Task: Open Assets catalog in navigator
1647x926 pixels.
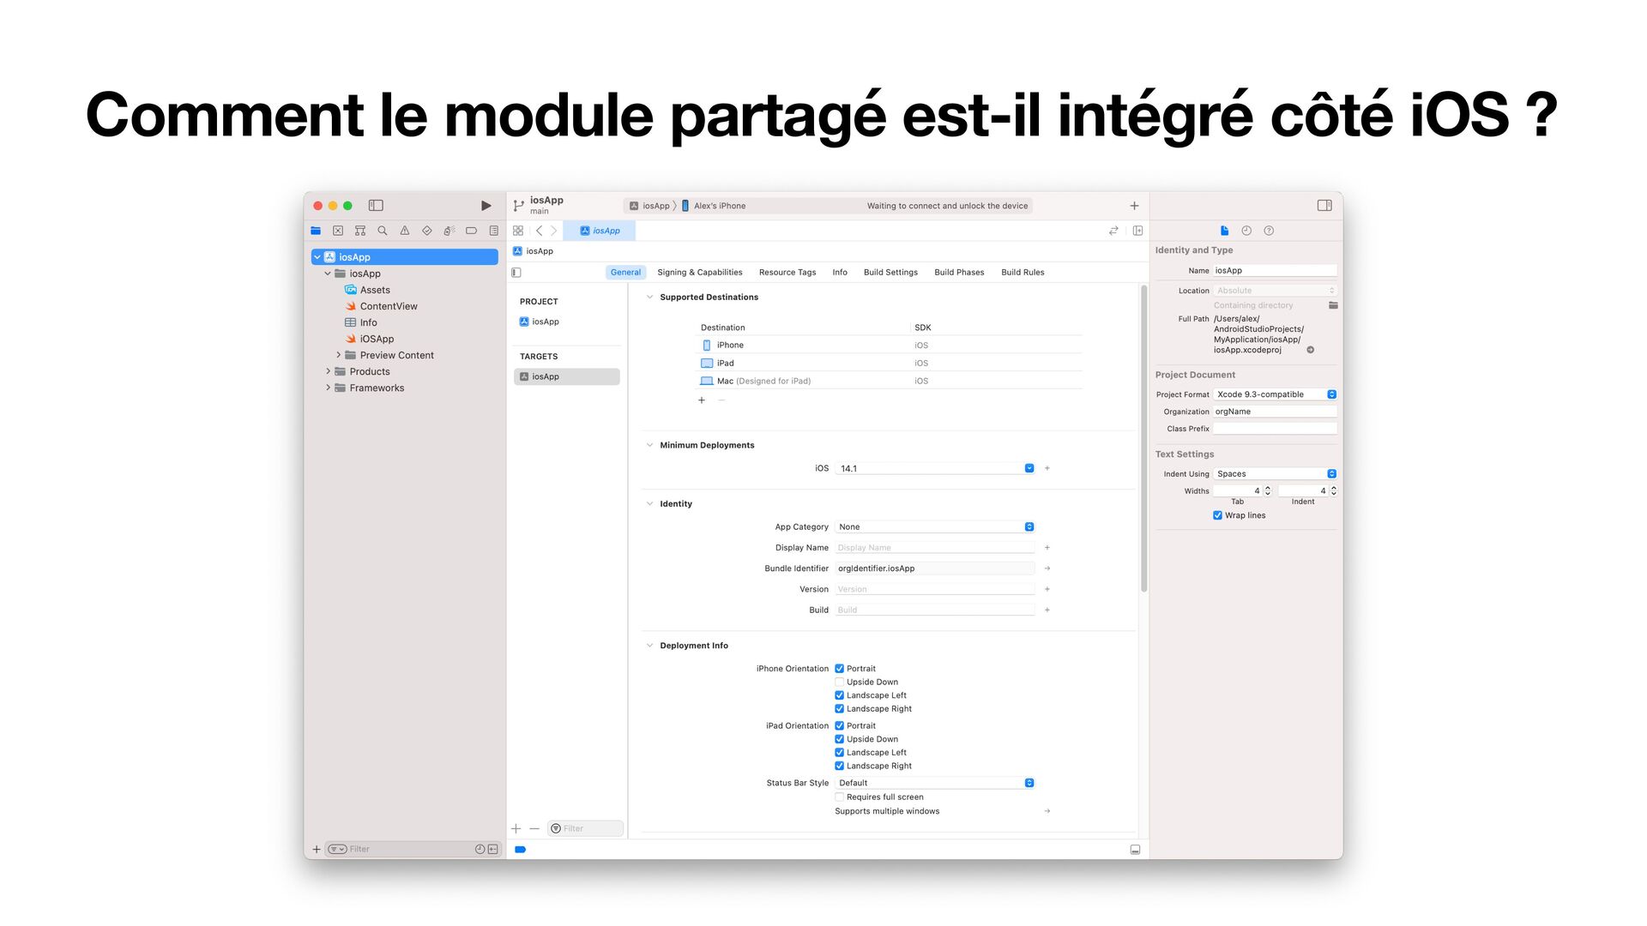Action: (374, 290)
